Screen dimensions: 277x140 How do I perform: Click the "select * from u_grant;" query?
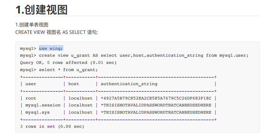68,70
